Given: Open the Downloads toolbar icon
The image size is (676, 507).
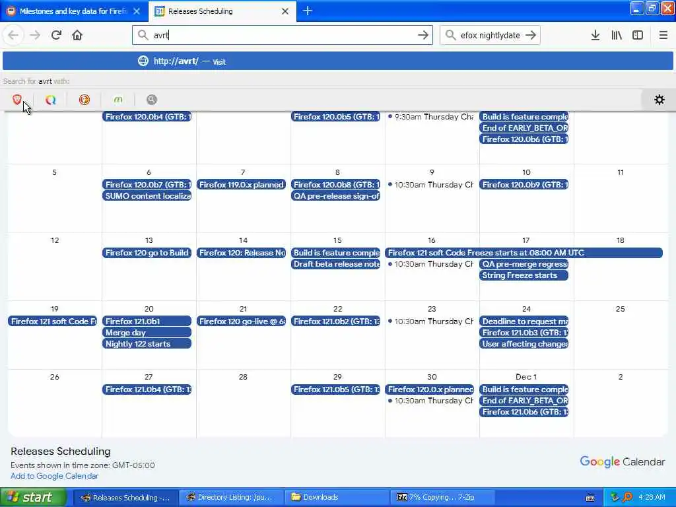Looking at the screenshot, I should [x=595, y=35].
